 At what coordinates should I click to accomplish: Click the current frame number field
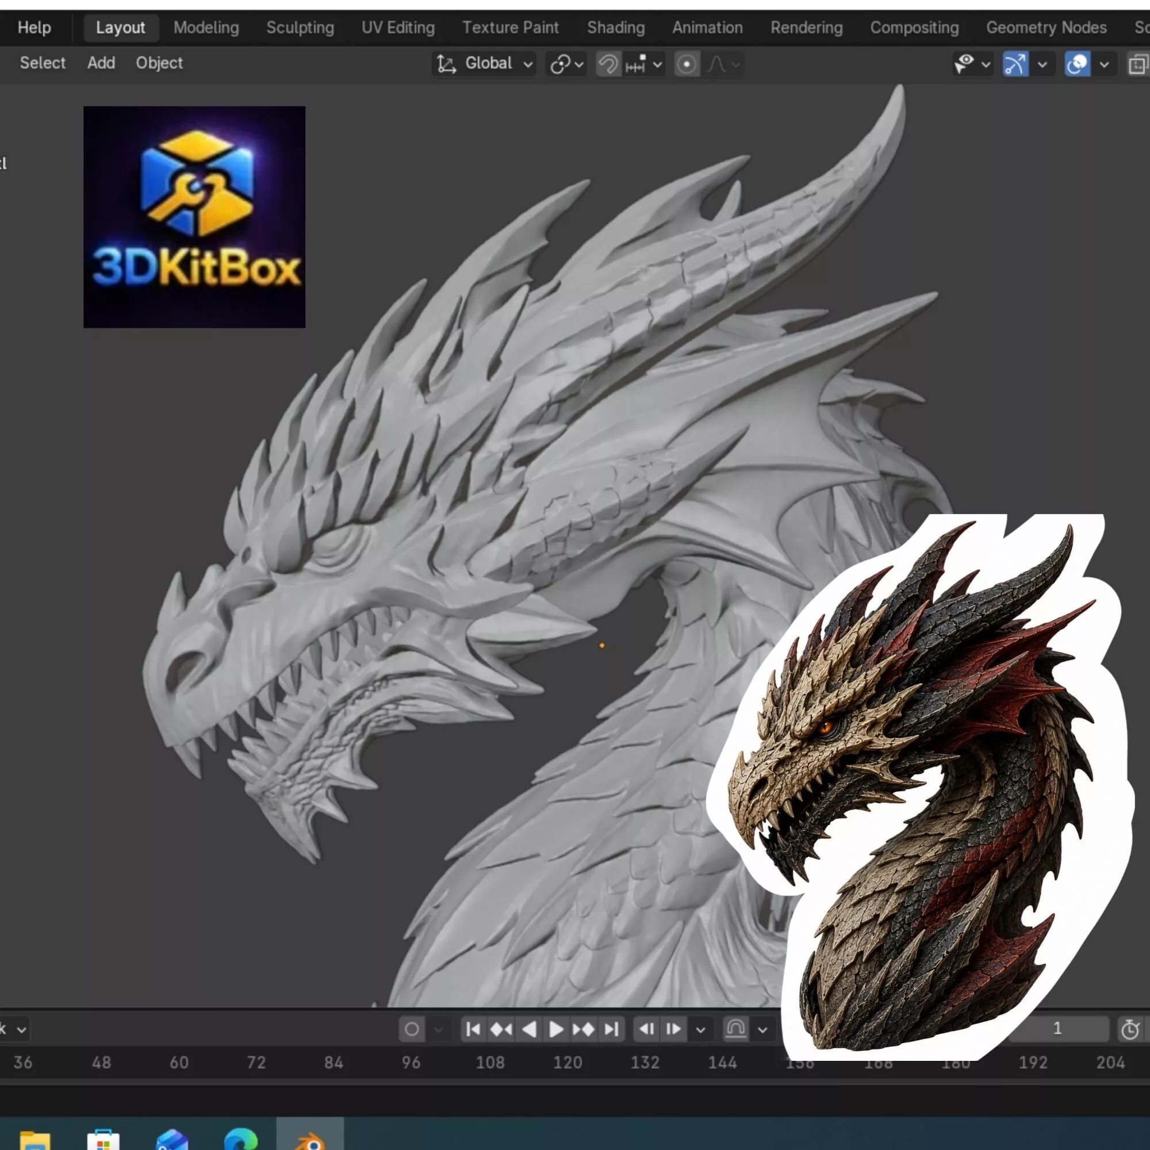click(1059, 1029)
